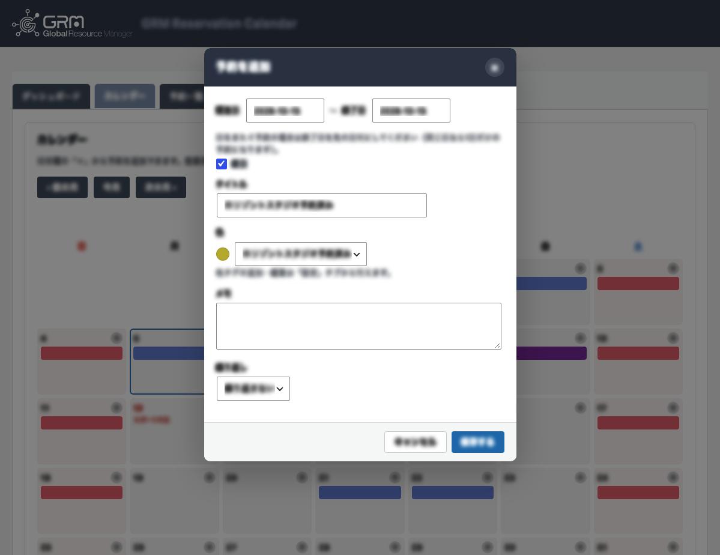Viewport: 720px width, 555px height.
Task: Open the first dark tab before highlighted tab
Action: pos(51,97)
